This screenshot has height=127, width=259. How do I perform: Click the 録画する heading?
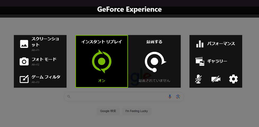pos(154,42)
